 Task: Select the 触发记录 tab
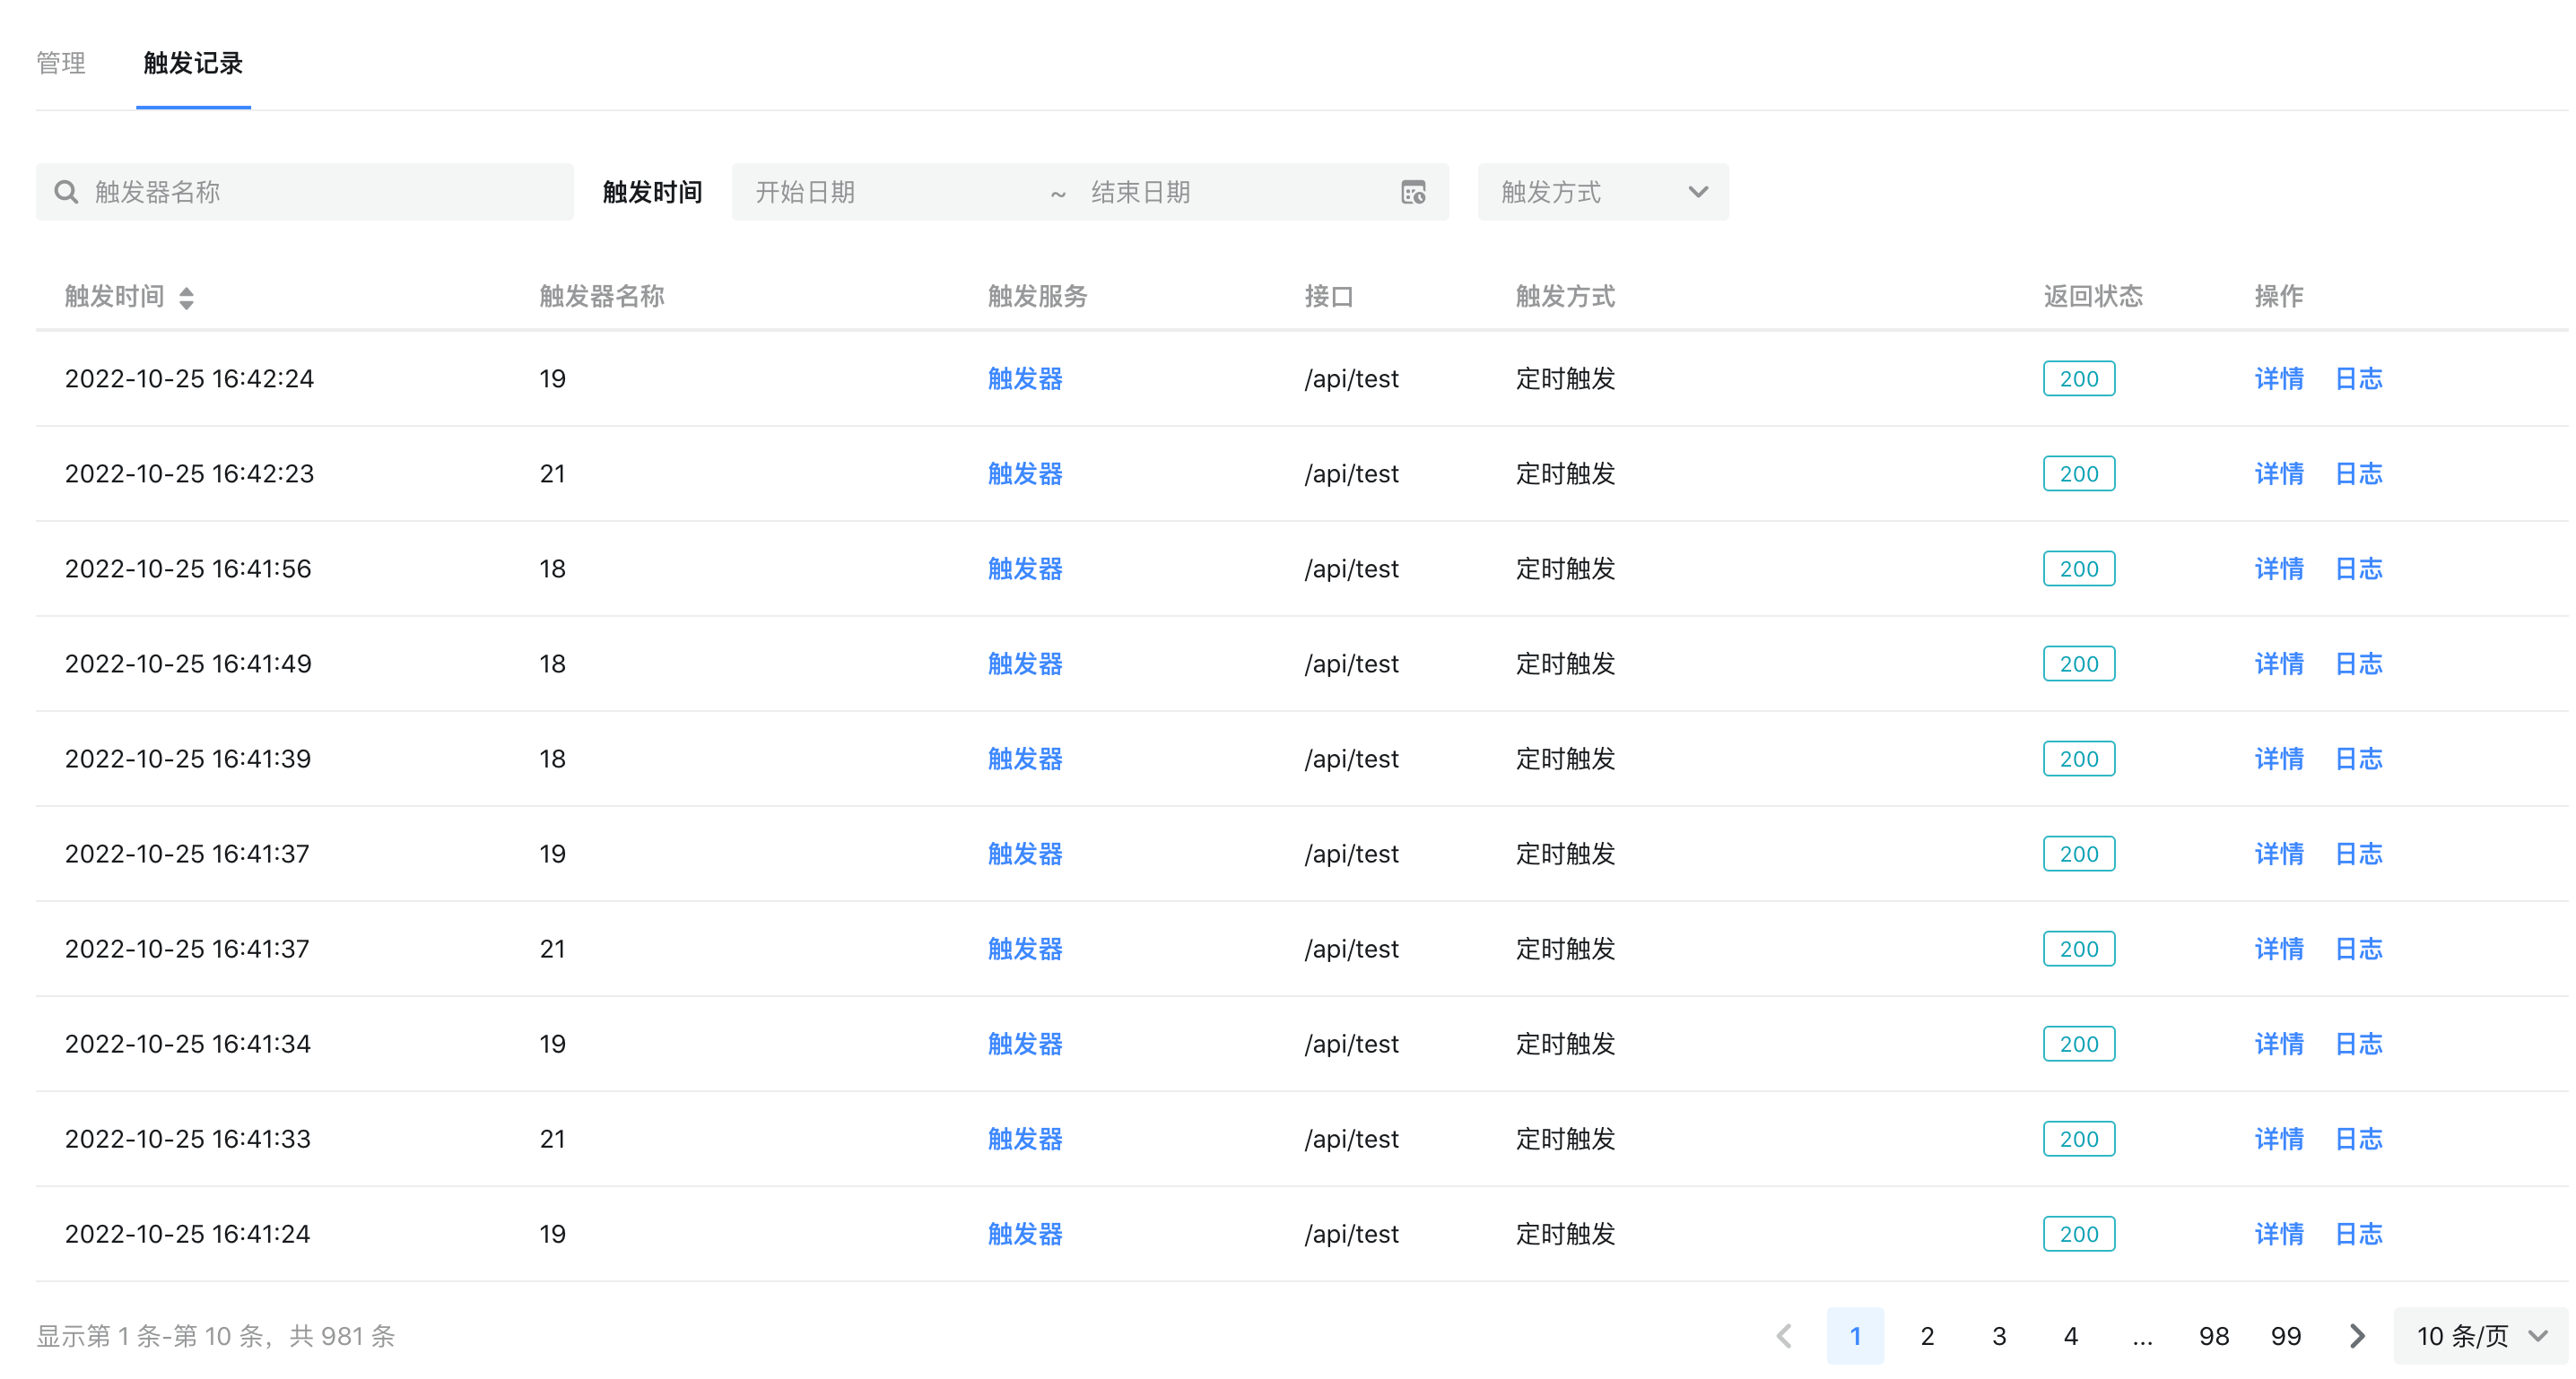coord(193,64)
